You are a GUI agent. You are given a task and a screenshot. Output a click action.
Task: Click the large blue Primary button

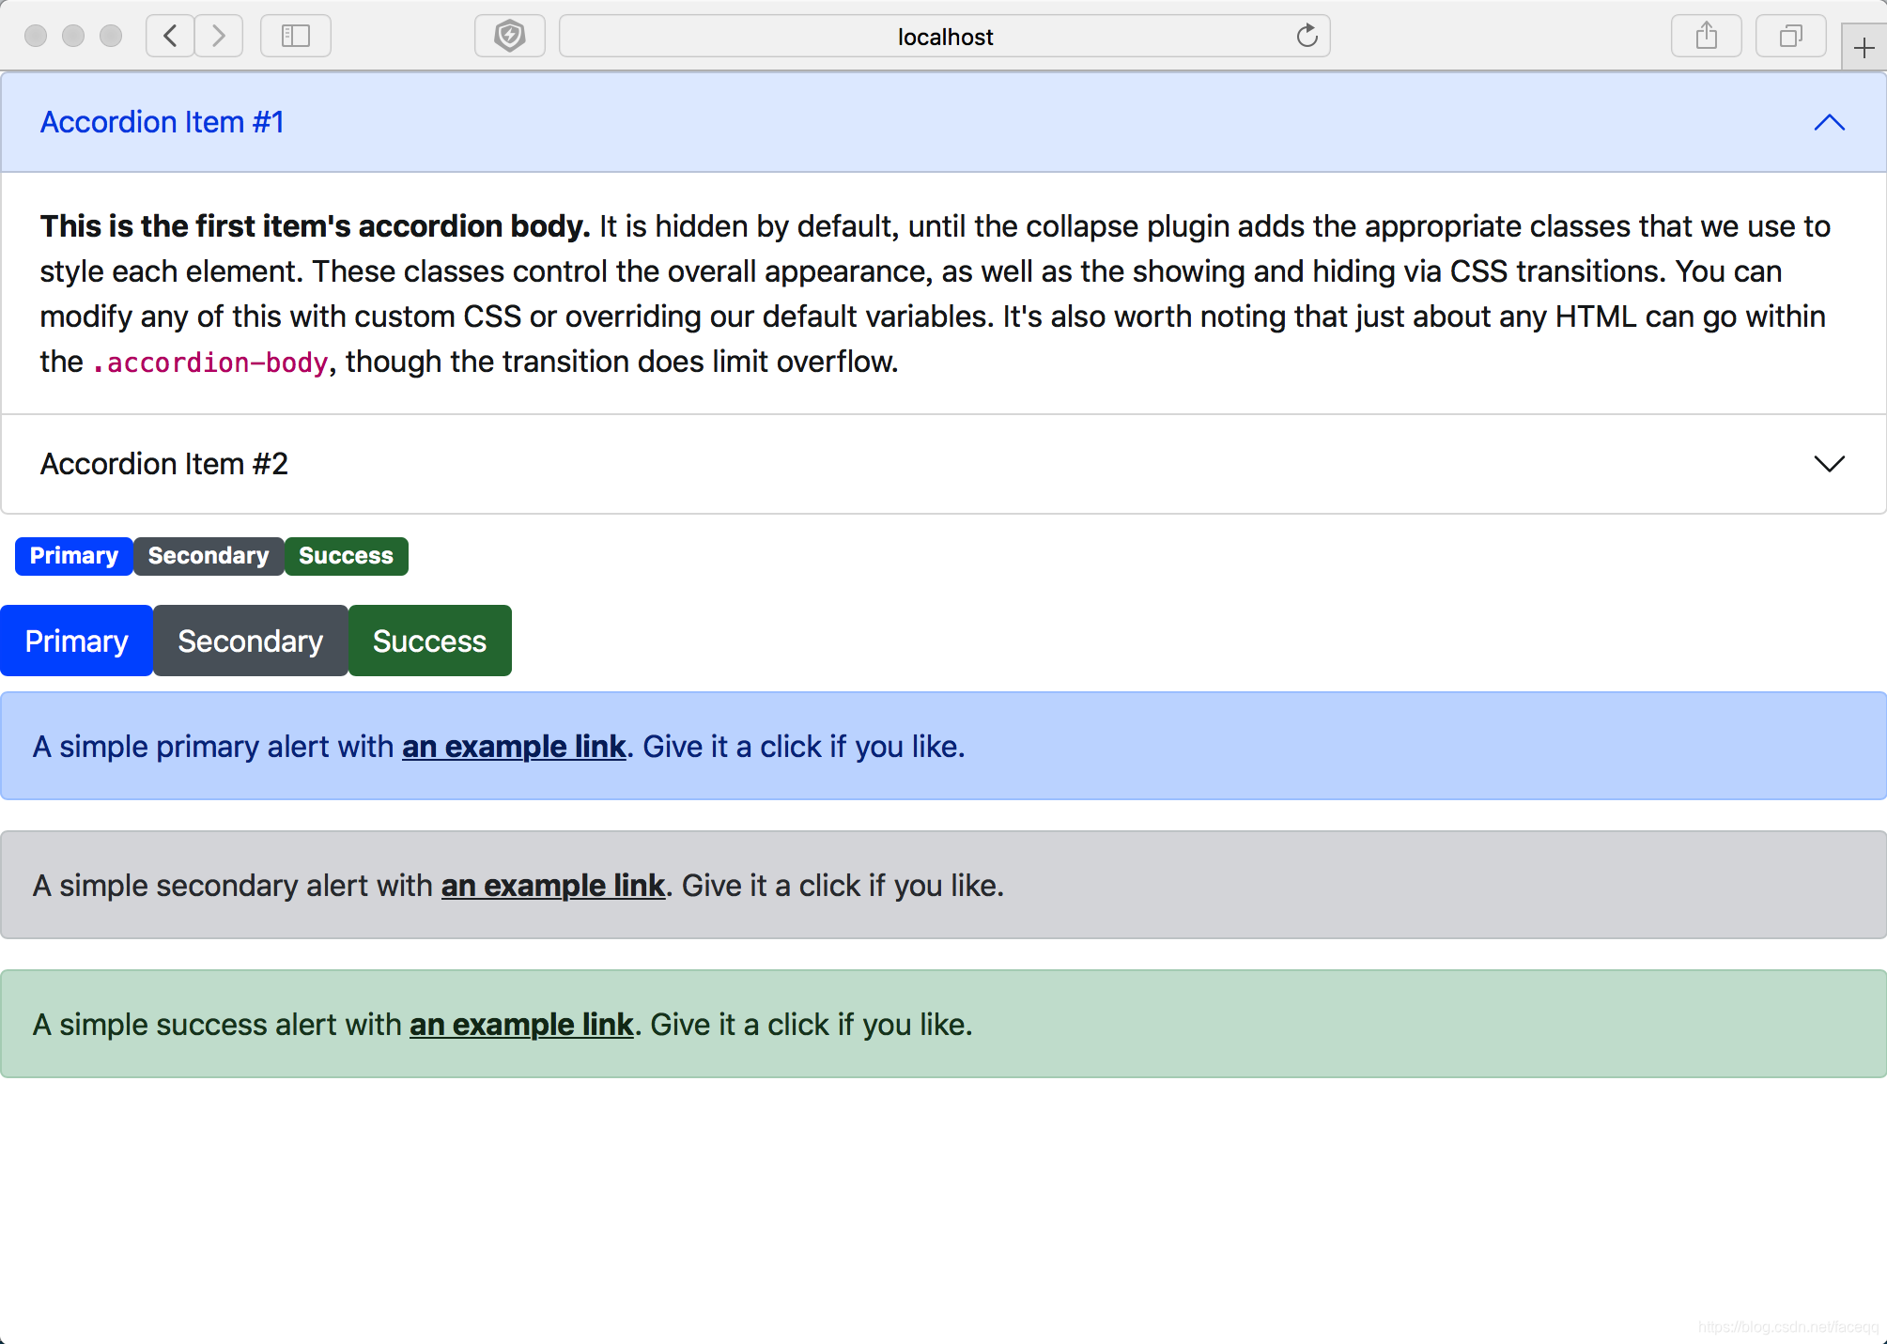click(76, 641)
